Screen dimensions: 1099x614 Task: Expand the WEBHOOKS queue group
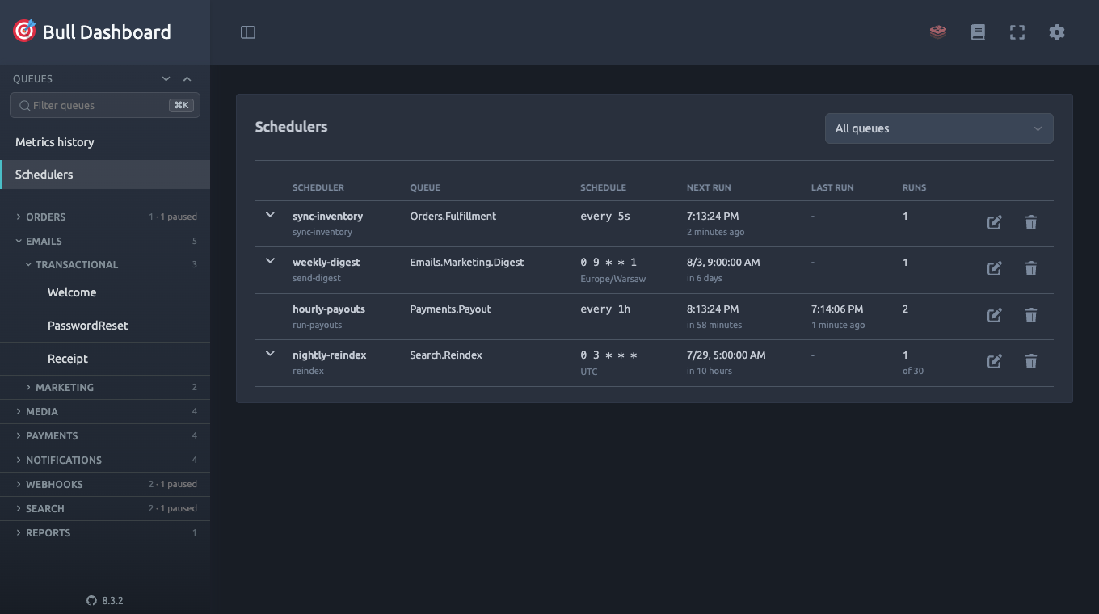pyautogui.click(x=105, y=484)
